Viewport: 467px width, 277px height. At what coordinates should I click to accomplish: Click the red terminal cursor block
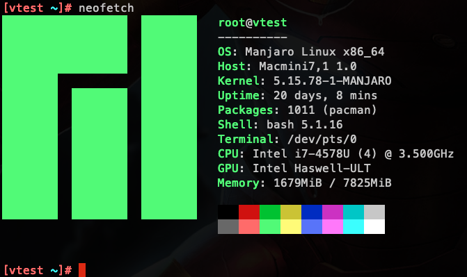(82, 270)
